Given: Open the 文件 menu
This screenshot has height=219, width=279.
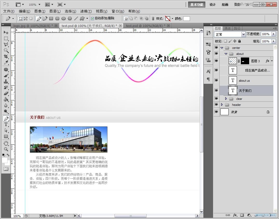Looking at the screenshot, I should pos(9,11).
